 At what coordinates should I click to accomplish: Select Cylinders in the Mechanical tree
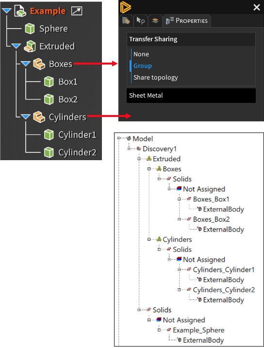177,239
